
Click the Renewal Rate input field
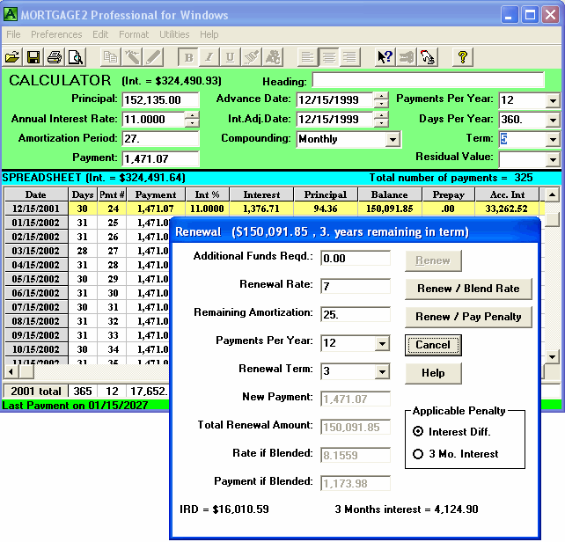click(355, 287)
